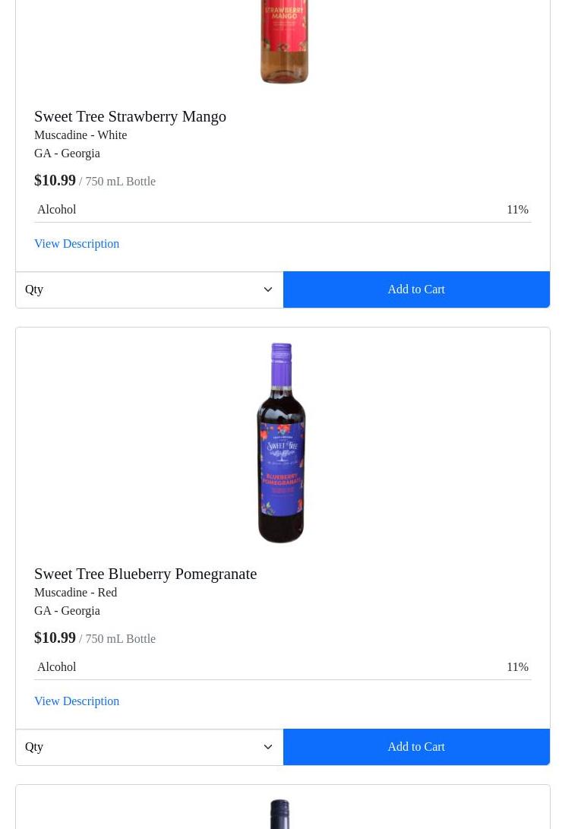Screen dimensions: 581x829
Task: Click $10.99 price of Blueberry Pomegranate
Action: (x=55, y=638)
